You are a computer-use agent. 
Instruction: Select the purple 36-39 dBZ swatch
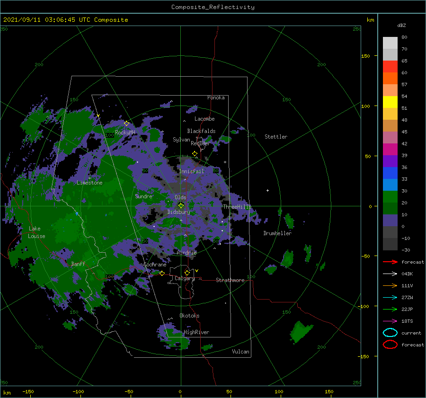point(390,161)
